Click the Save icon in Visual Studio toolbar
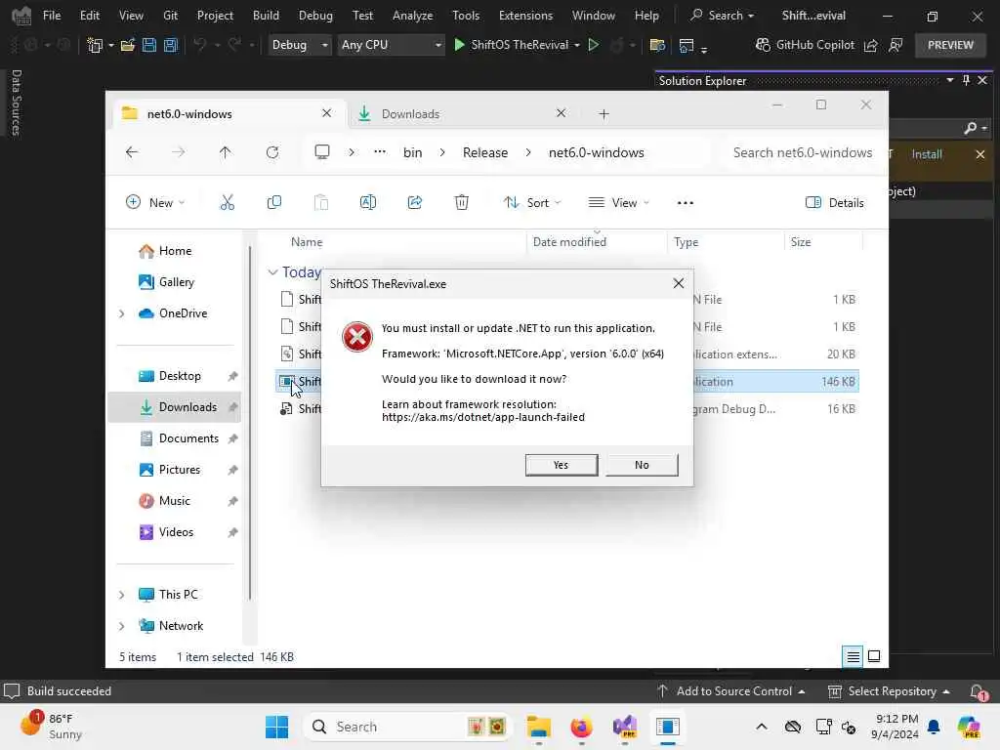1000x750 pixels. 149,45
